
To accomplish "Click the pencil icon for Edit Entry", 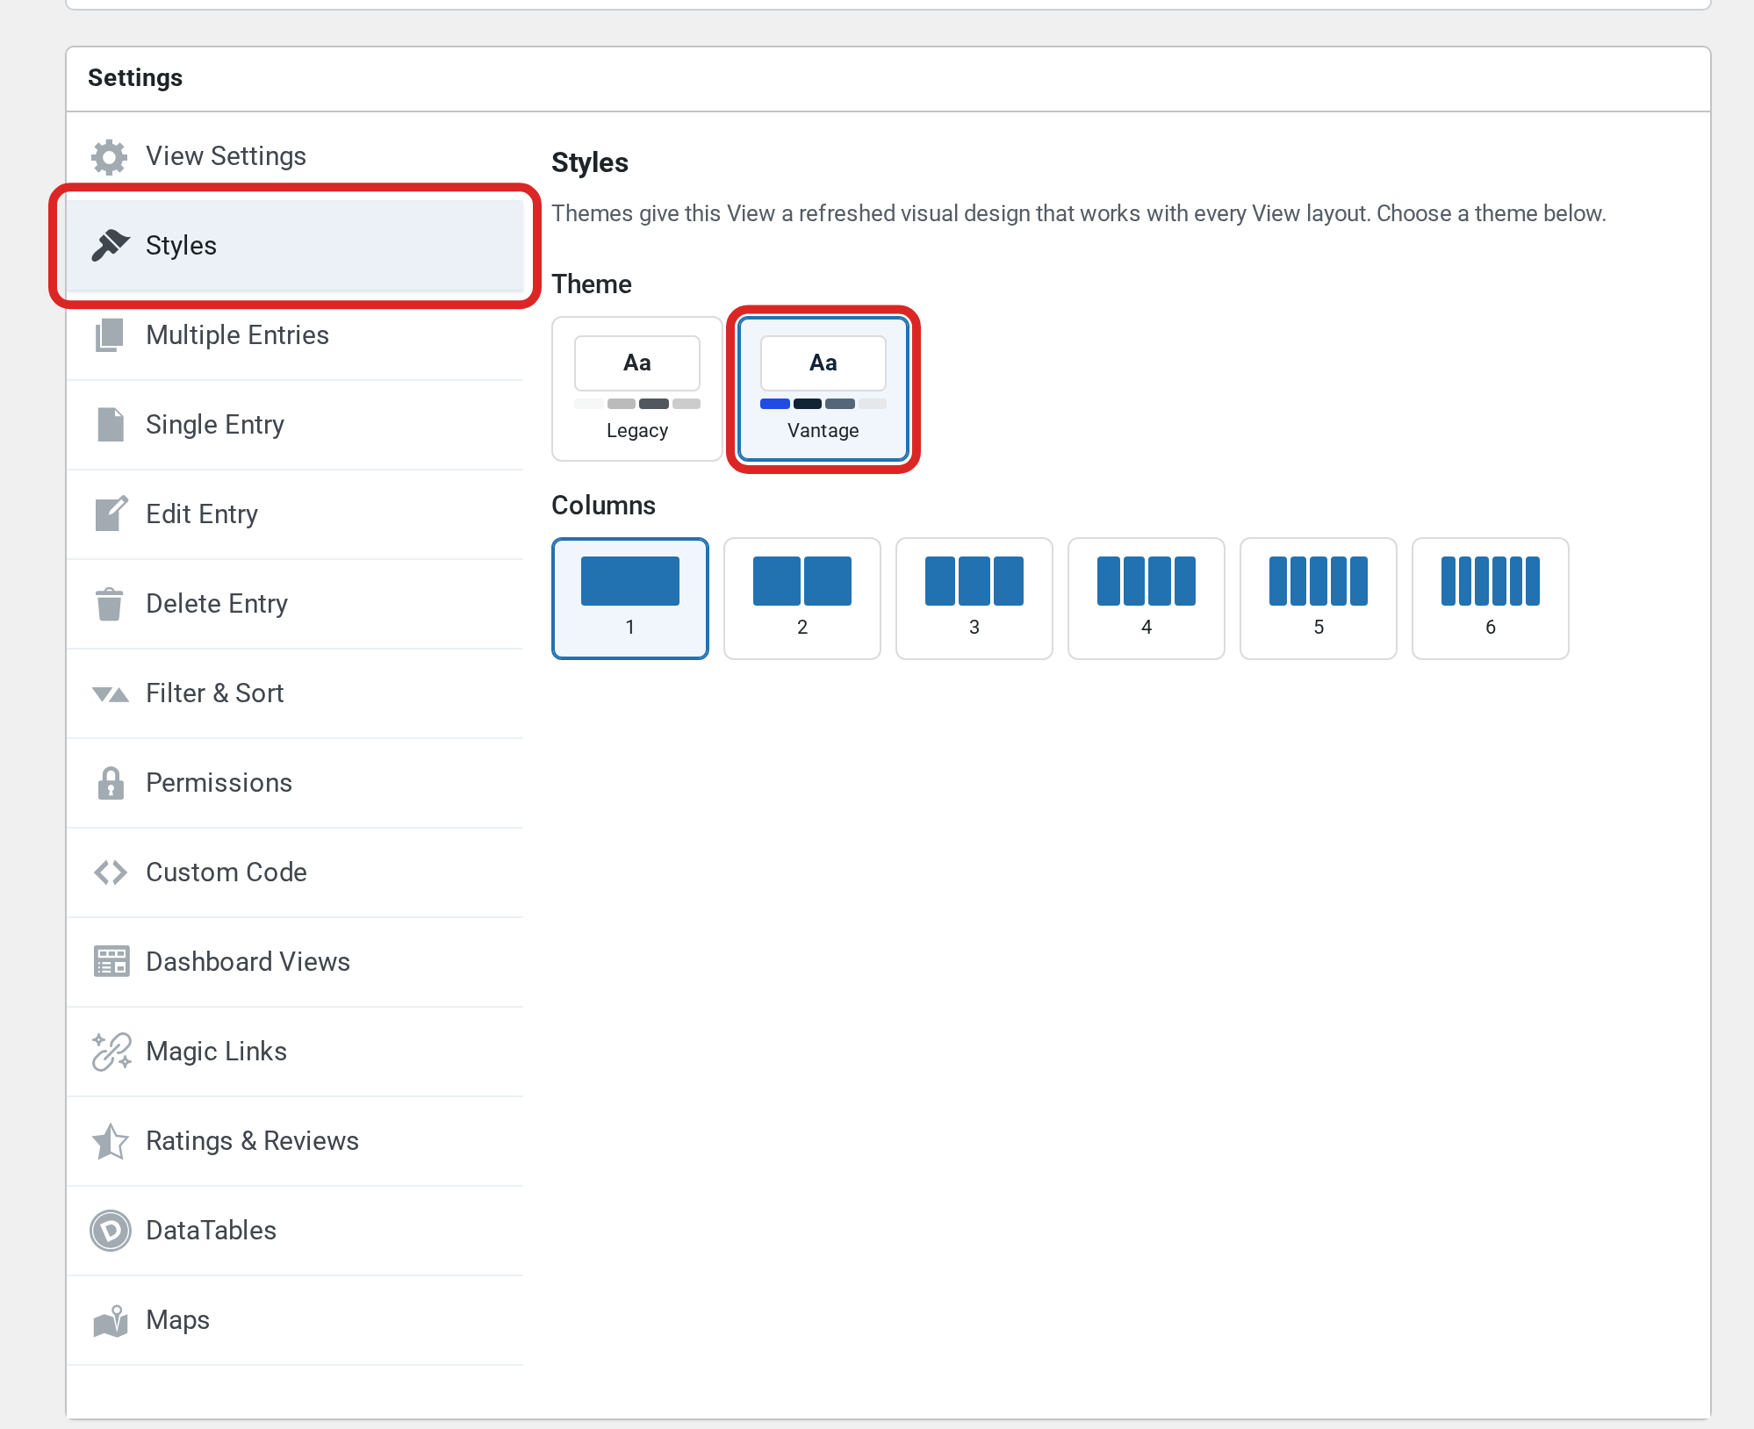I will pyautogui.click(x=111, y=513).
